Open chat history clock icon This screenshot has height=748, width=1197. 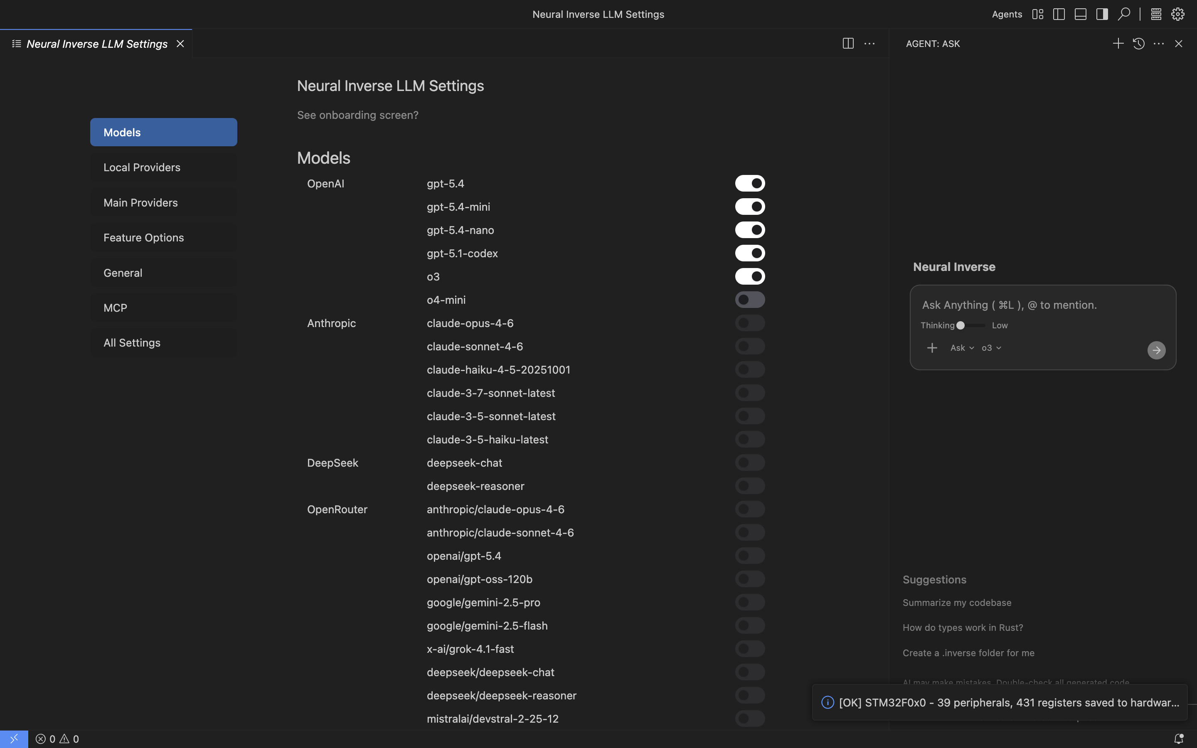pyautogui.click(x=1139, y=44)
